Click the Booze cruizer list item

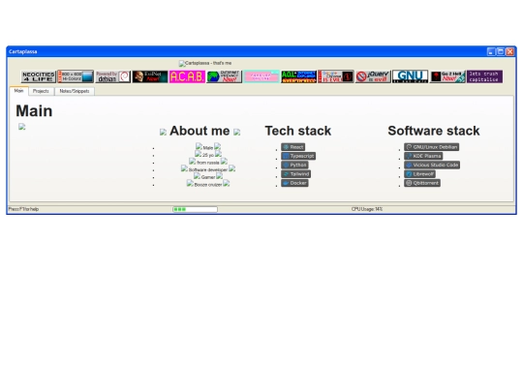point(208,184)
